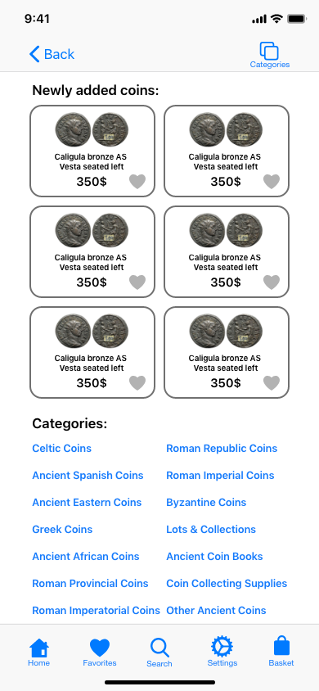Open Coin Collecting Supplies category
Image resolution: width=319 pixels, height=691 pixels.
point(227,584)
